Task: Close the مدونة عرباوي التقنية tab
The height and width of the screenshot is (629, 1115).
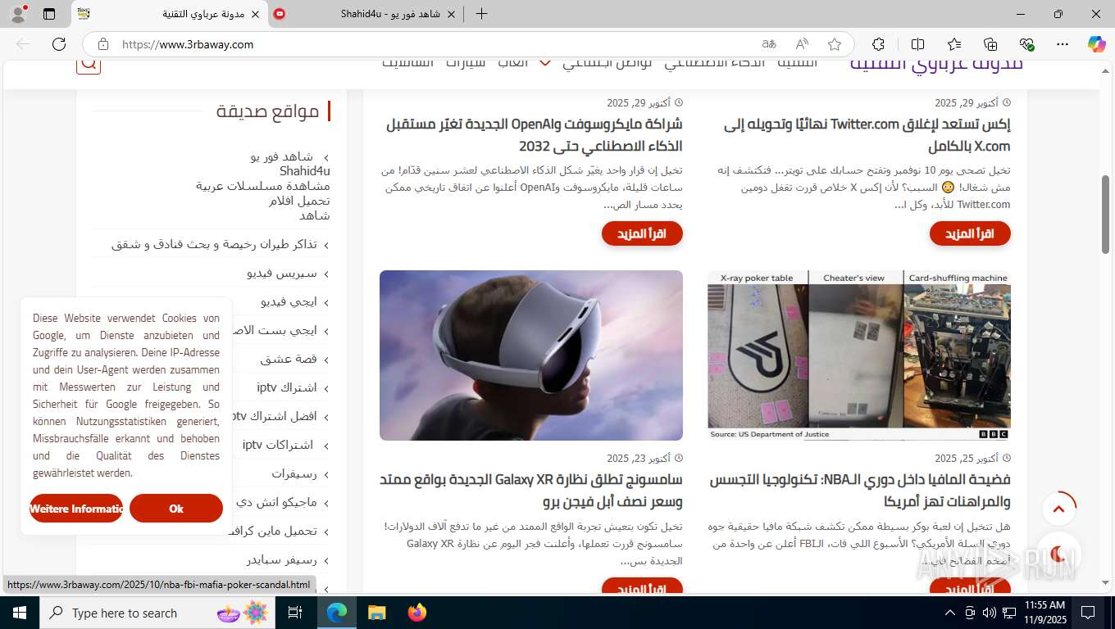Action: click(x=255, y=14)
